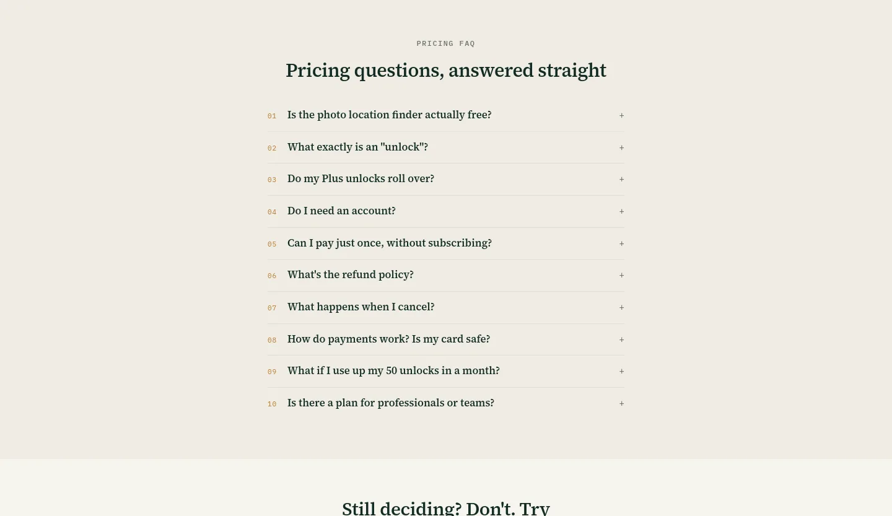Image resolution: width=892 pixels, height=516 pixels.
Task: Click plus icon for professionals or teams plan
Action: (x=621, y=403)
